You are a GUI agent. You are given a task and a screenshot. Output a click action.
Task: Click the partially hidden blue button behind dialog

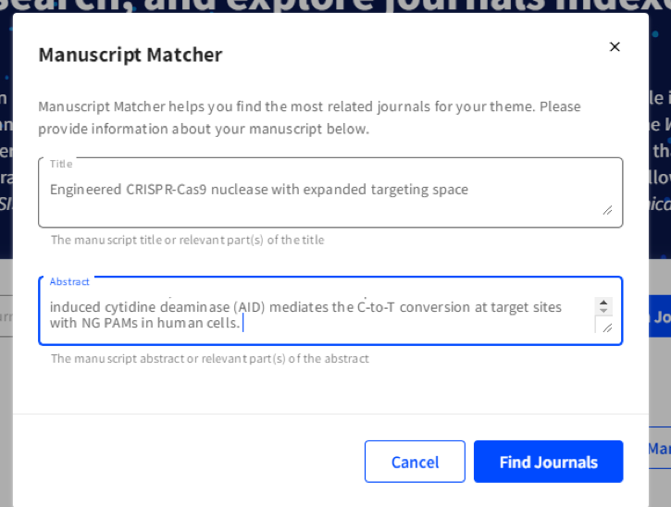point(659,316)
